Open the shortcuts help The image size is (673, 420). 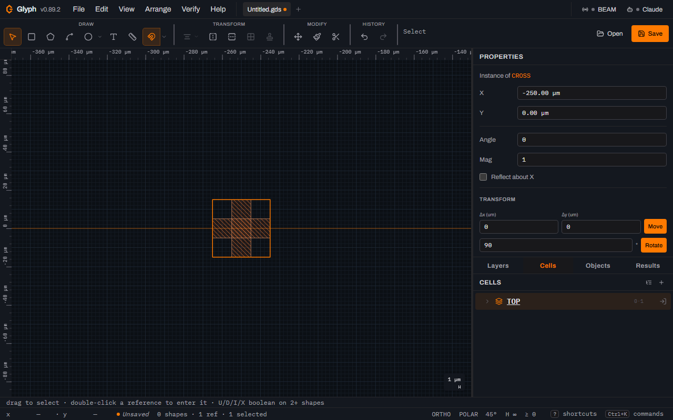coord(574,414)
